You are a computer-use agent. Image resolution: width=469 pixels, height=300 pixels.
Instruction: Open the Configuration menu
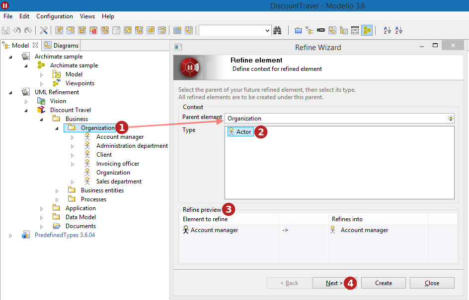click(55, 16)
